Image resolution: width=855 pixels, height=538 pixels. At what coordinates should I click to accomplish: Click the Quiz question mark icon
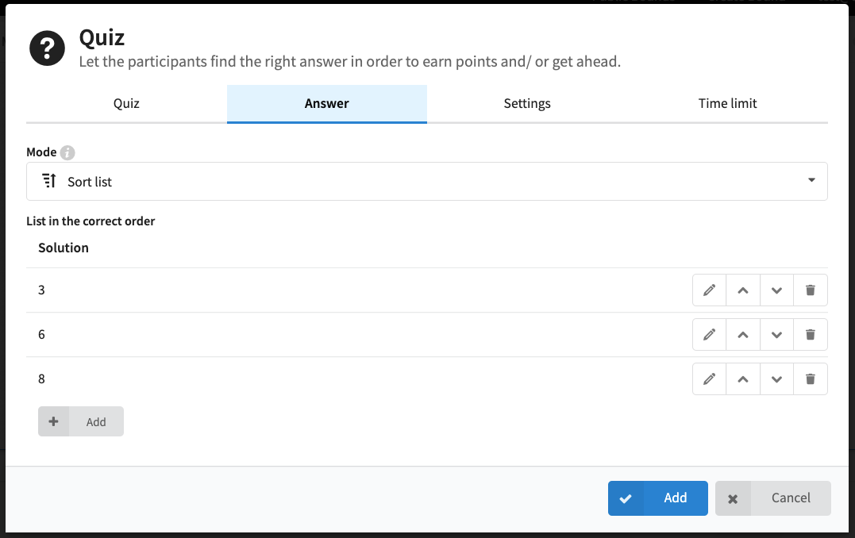[47, 48]
